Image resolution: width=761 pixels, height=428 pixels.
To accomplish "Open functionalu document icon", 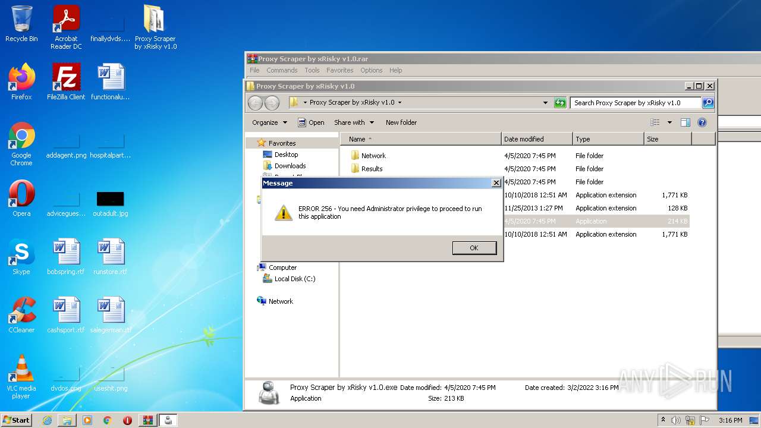I will 111,82.
